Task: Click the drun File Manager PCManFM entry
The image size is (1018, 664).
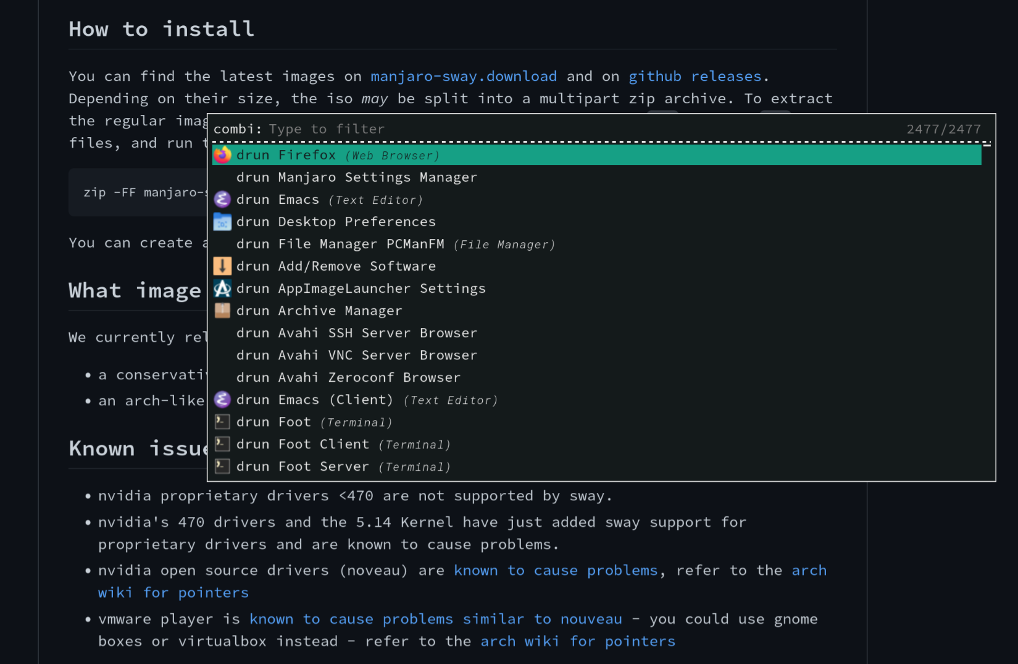Action: coord(340,243)
